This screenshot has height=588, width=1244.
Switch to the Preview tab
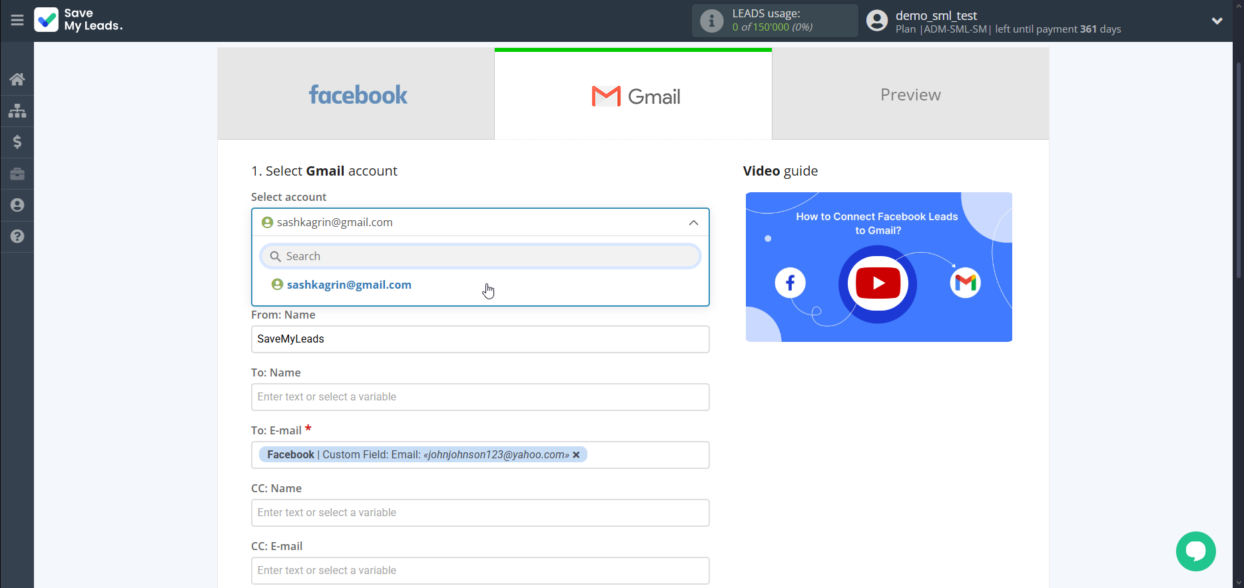pos(910,94)
